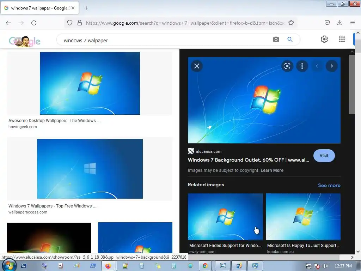Open kotaku.com.au related image thumbnail
The width and height of the screenshot is (361, 271).
point(303,217)
